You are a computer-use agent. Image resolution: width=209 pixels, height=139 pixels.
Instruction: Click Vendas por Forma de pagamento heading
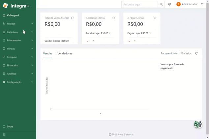(x=172, y=66)
